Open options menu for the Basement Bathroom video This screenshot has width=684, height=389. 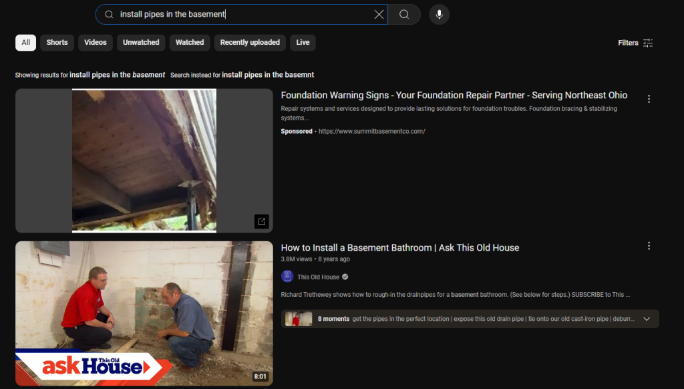[649, 245]
